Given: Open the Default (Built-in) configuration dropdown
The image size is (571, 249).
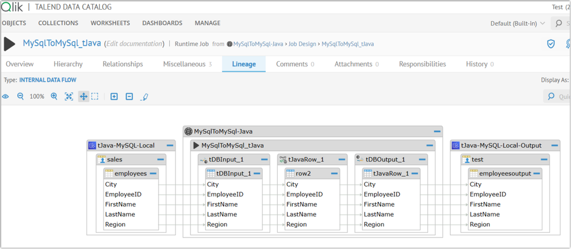Looking at the screenshot, I should [517, 23].
